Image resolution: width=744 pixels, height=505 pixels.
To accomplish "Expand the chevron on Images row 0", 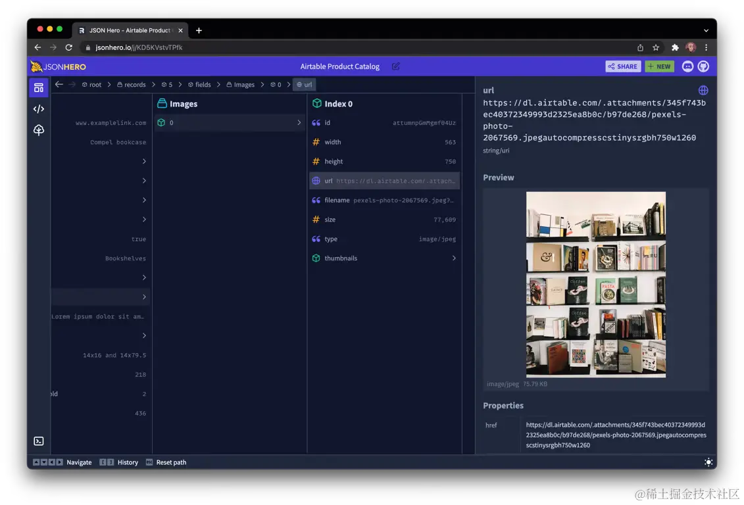I will pyautogui.click(x=299, y=123).
